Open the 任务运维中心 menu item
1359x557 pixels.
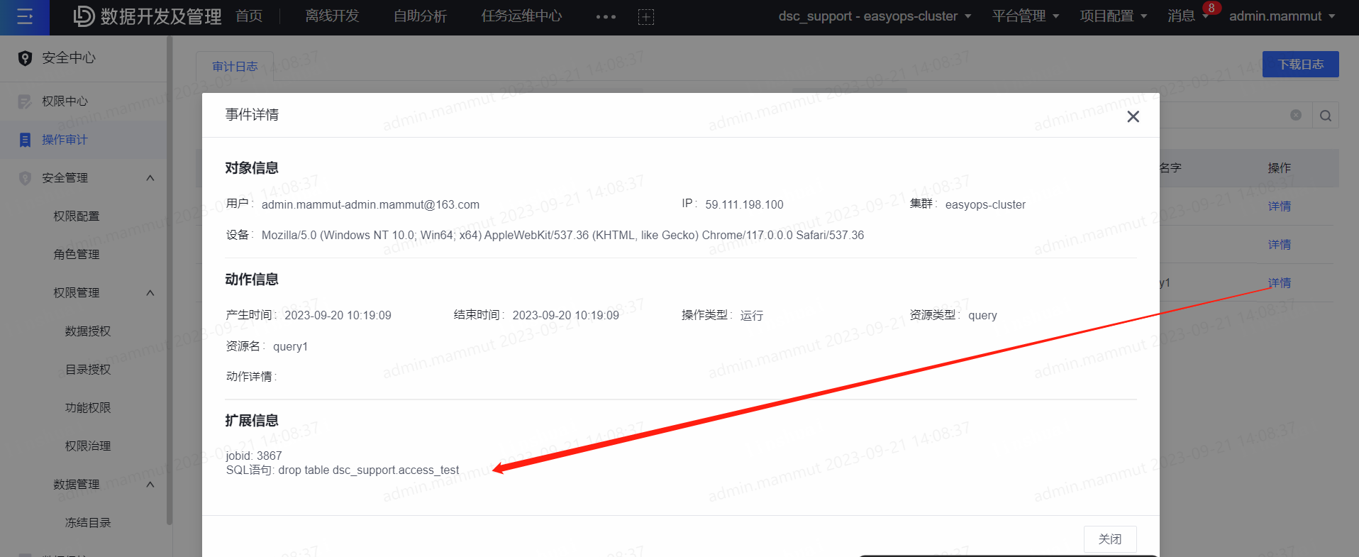pos(521,16)
